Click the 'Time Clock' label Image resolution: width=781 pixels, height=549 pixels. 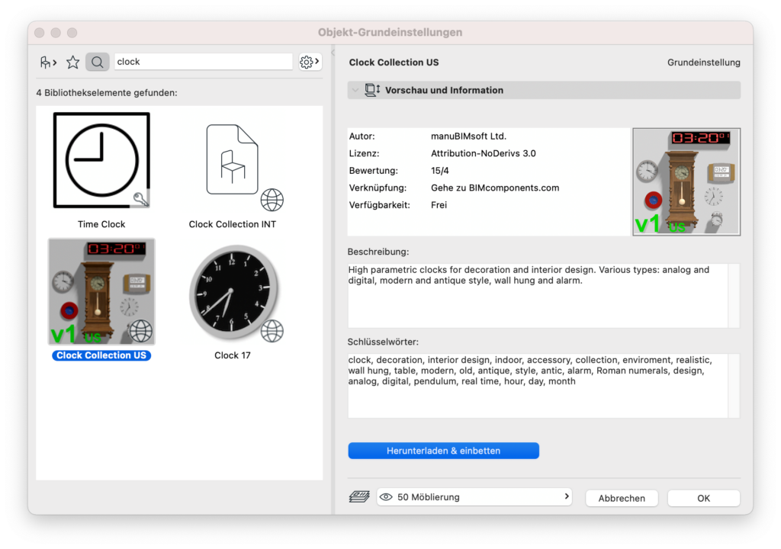101,224
